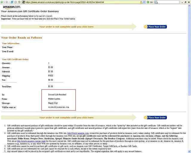
Task: Click the 'Second Life Resident' recipient text
Action: 57,94
